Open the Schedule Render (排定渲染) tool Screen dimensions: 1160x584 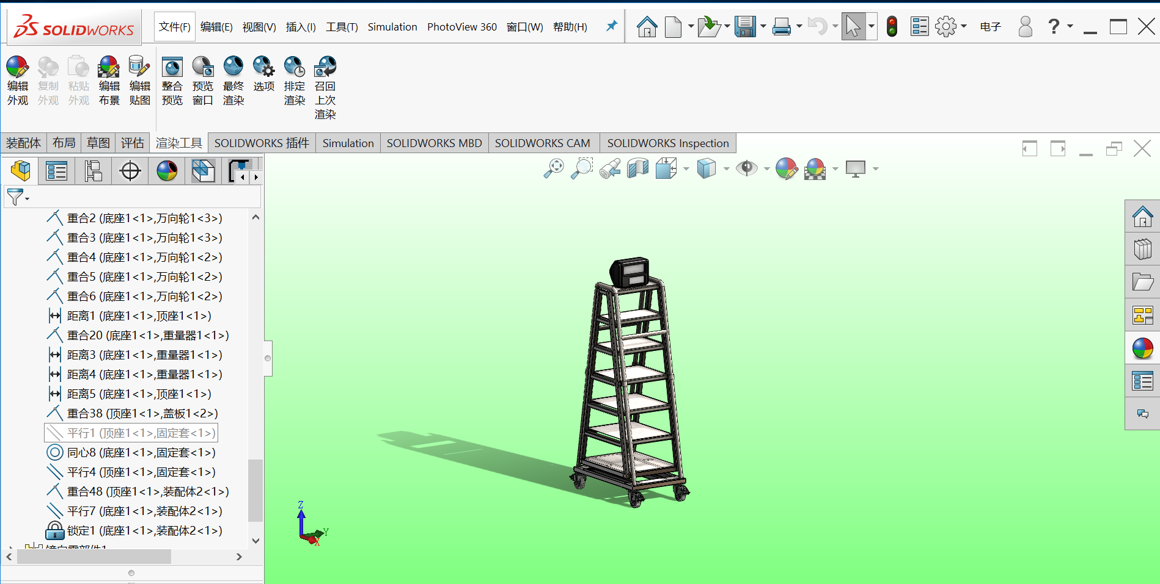coord(294,81)
